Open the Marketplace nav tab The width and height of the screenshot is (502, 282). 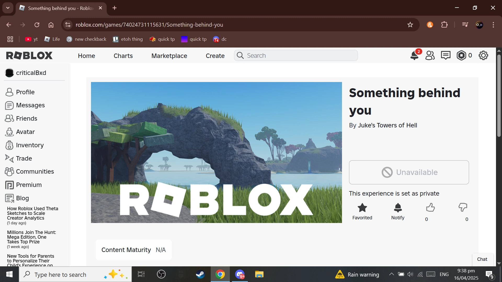[x=169, y=56]
